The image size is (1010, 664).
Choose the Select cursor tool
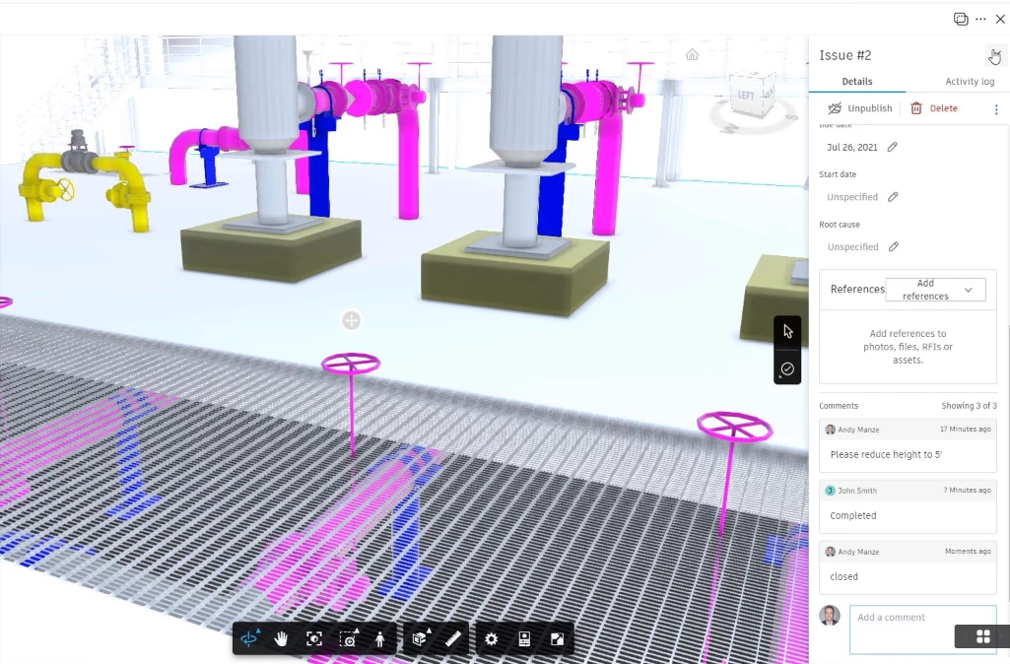(x=787, y=331)
